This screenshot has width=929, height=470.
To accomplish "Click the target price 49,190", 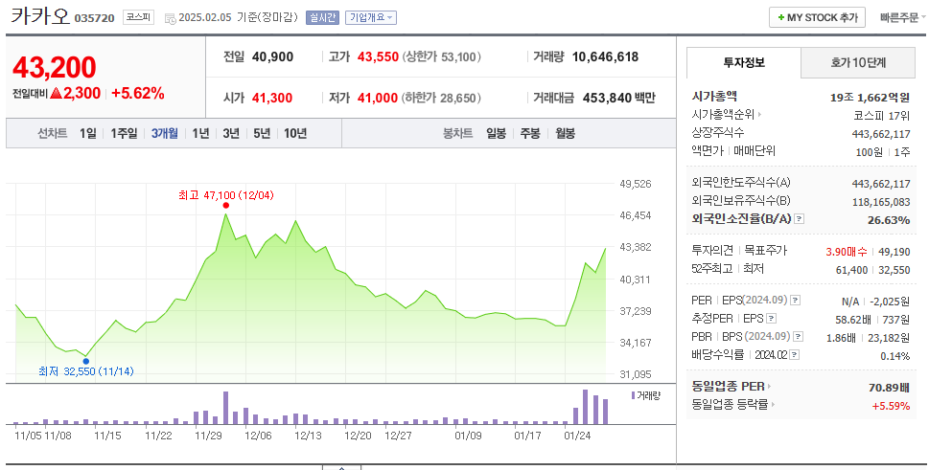I will (x=894, y=252).
